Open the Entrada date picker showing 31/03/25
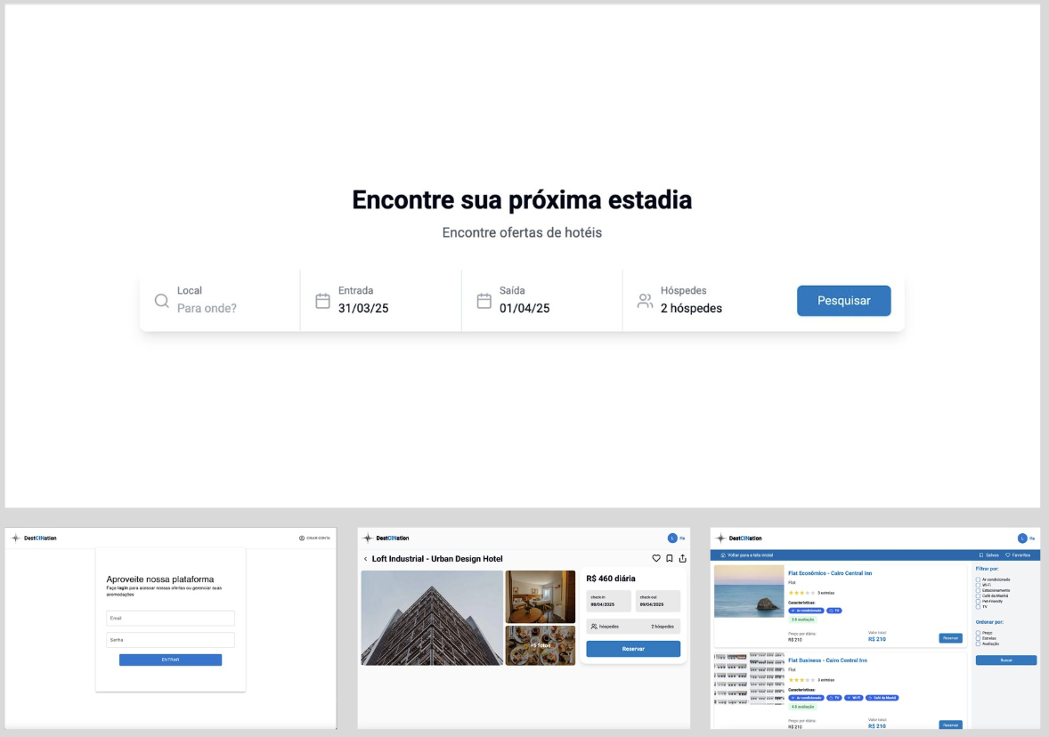1049x737 pixels. pyautogui.click(x=380, y=300)
